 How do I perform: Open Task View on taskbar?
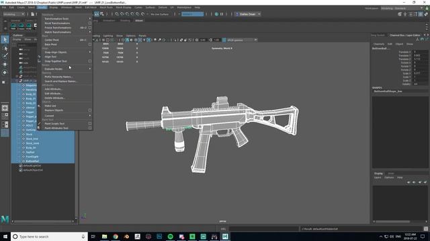coord(93,236)
